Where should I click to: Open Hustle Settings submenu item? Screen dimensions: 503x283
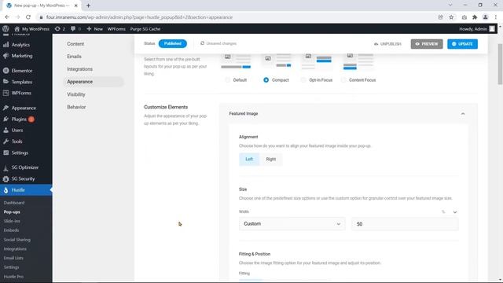pos(11,267)
